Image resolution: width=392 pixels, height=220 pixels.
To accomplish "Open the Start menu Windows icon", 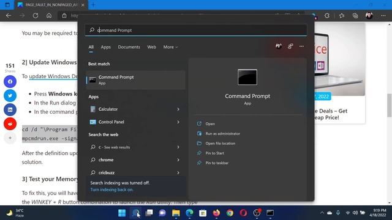I will click(122, 213).
